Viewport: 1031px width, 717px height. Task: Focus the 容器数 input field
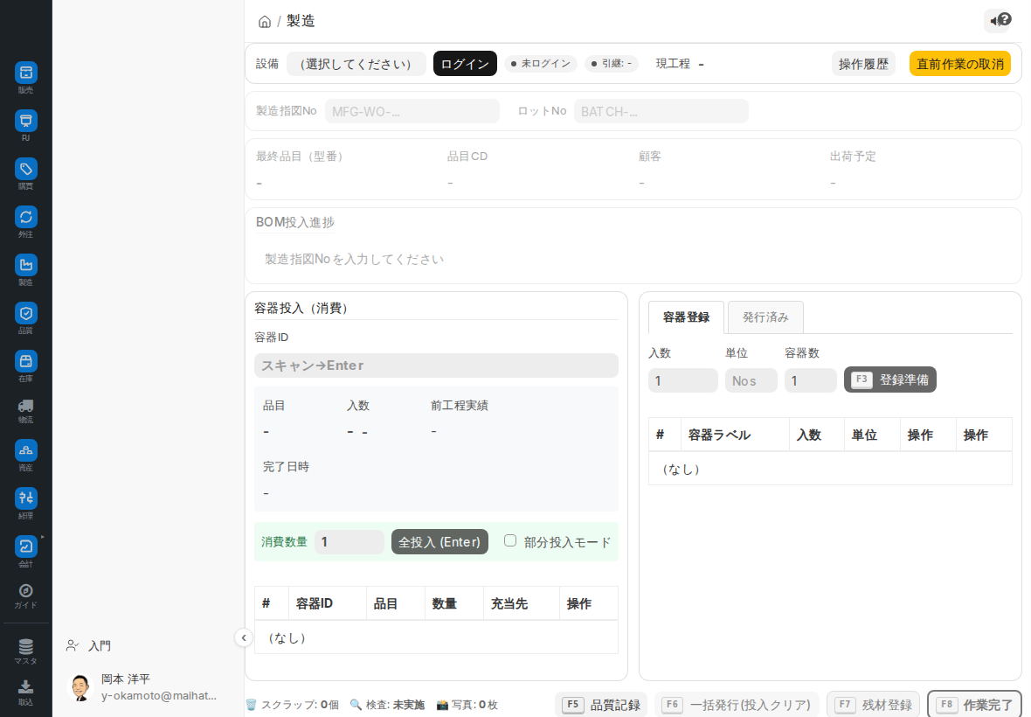(x=810, y=381)
